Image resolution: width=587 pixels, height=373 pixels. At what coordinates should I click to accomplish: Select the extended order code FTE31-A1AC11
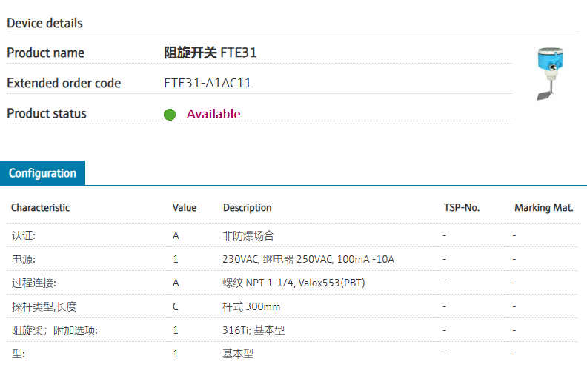208,83
